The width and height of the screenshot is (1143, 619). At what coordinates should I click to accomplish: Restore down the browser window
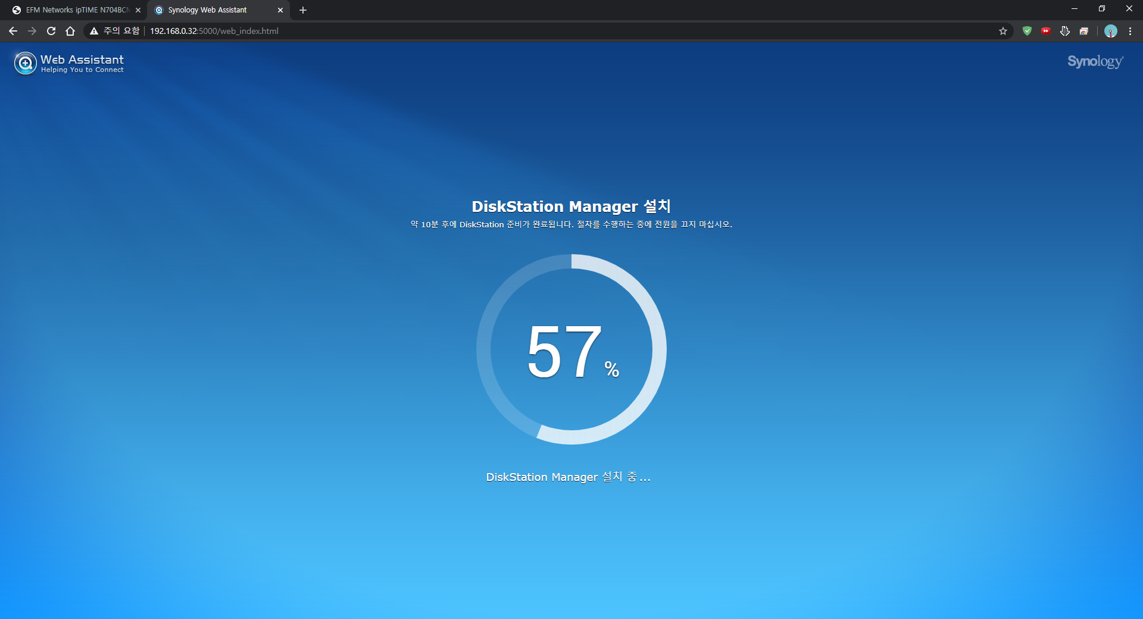1102,9
